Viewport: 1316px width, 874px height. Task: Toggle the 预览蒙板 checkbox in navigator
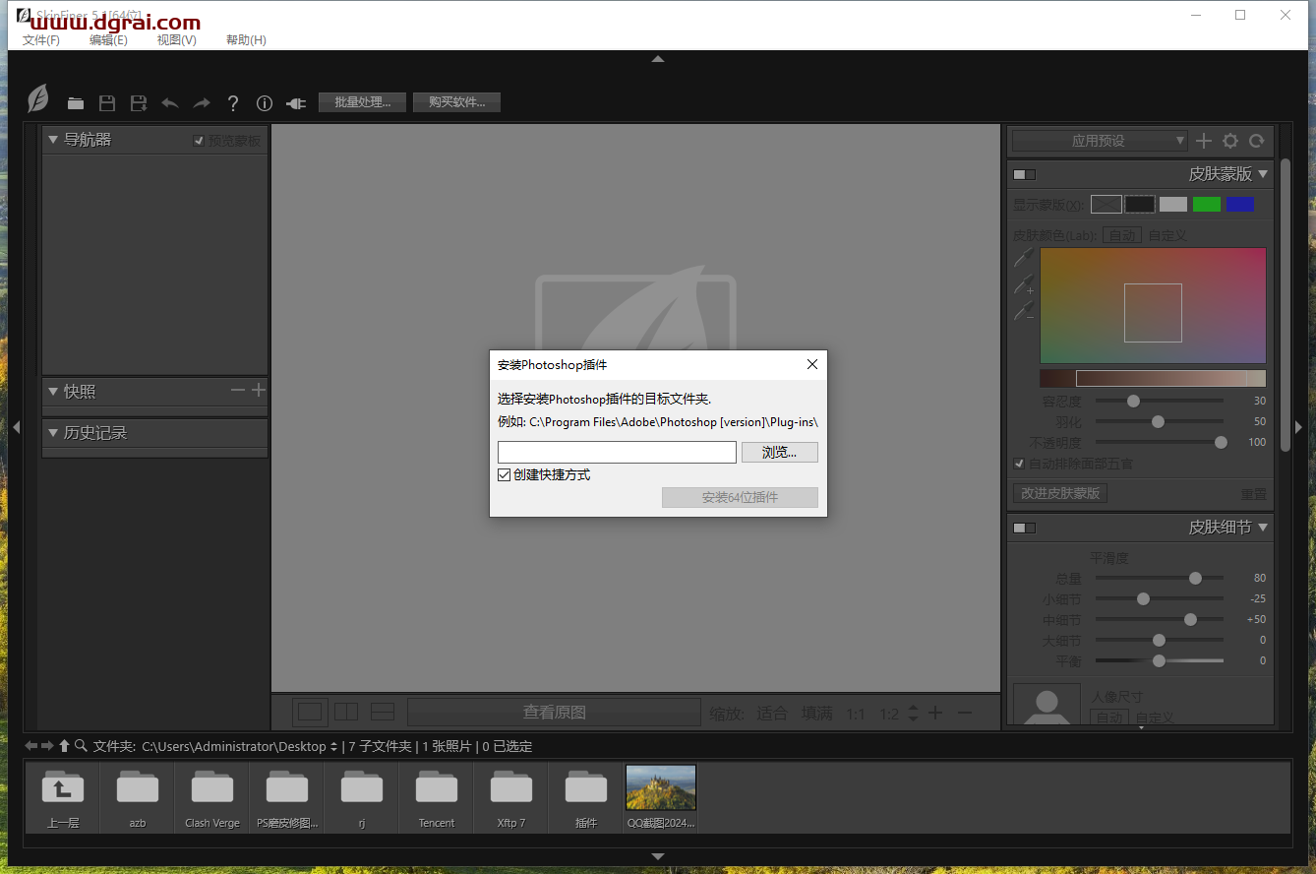tap(199, 141)
